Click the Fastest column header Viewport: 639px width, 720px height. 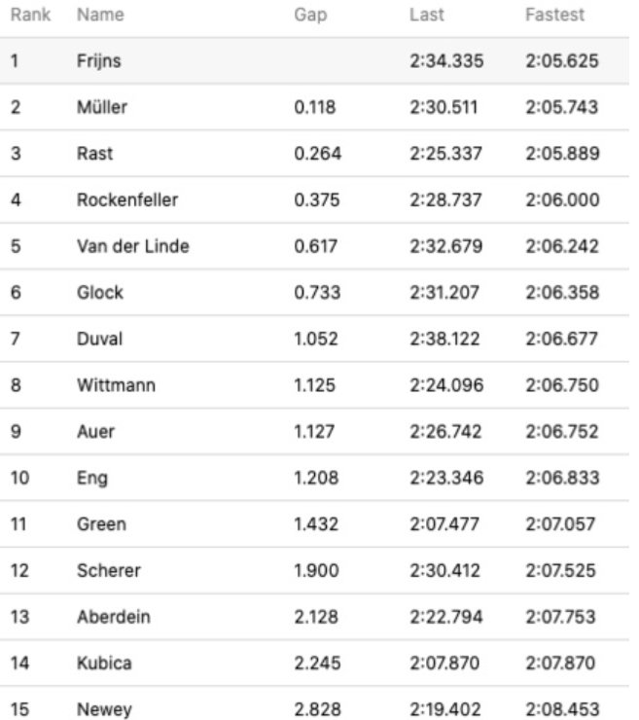(x=554, y=15)
